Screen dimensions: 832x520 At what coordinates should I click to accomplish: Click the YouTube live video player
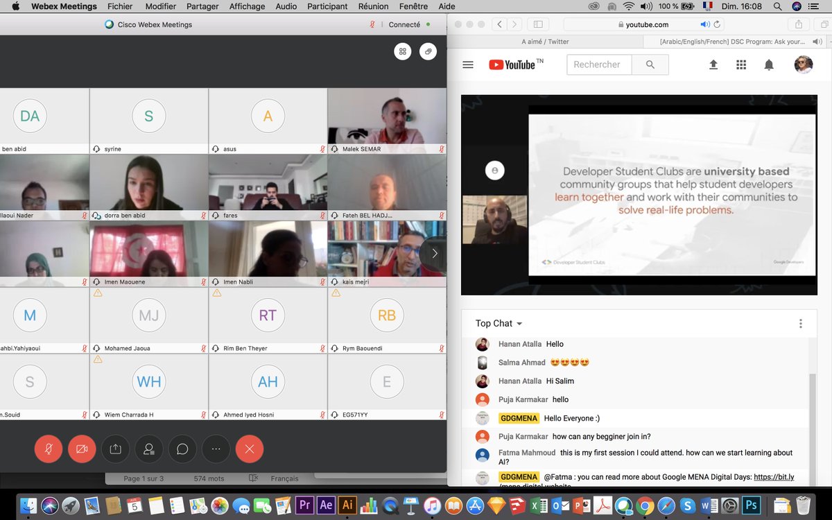tap(639, 195)
